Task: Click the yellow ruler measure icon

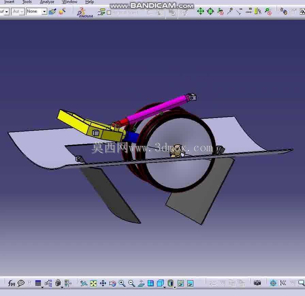Action: click(258, 11)
